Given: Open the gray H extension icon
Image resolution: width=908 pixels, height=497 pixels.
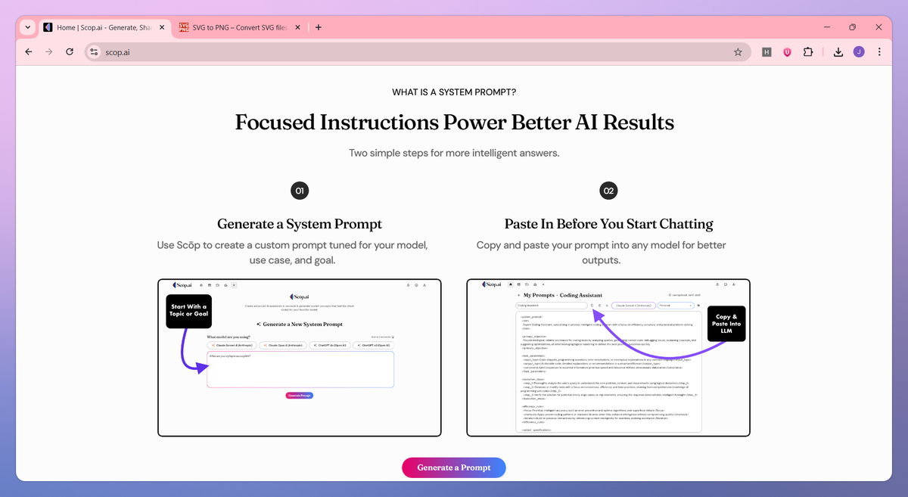Looking at the screenshot, I should 767,52.
